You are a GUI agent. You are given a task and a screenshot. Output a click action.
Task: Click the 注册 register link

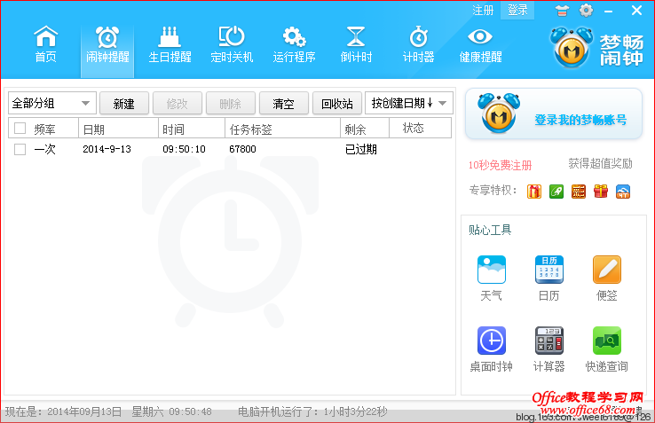483,10
